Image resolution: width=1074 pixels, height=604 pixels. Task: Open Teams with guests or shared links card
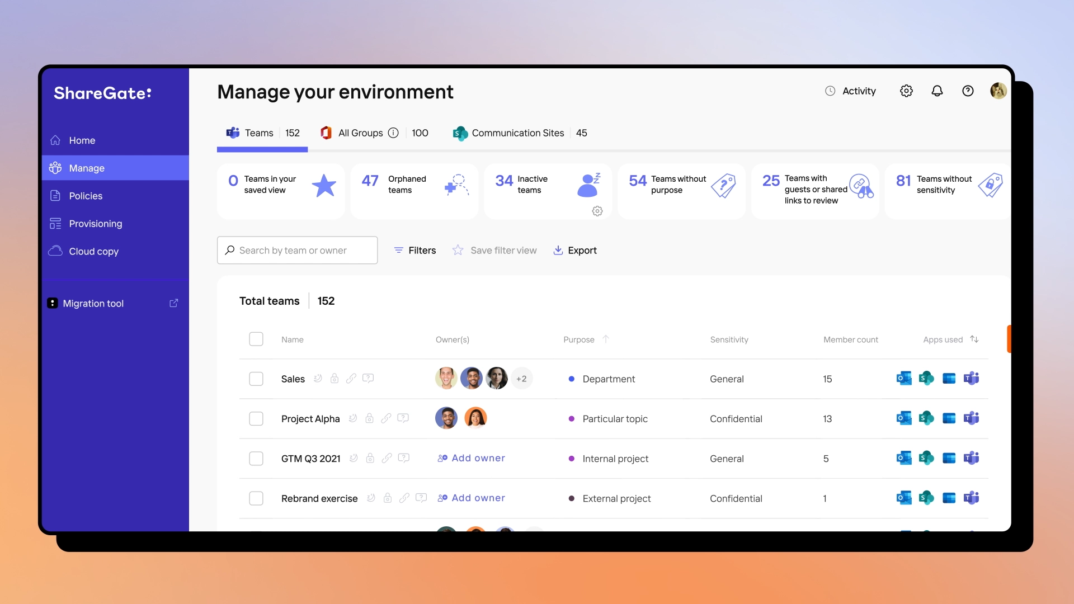coord(815,191)
